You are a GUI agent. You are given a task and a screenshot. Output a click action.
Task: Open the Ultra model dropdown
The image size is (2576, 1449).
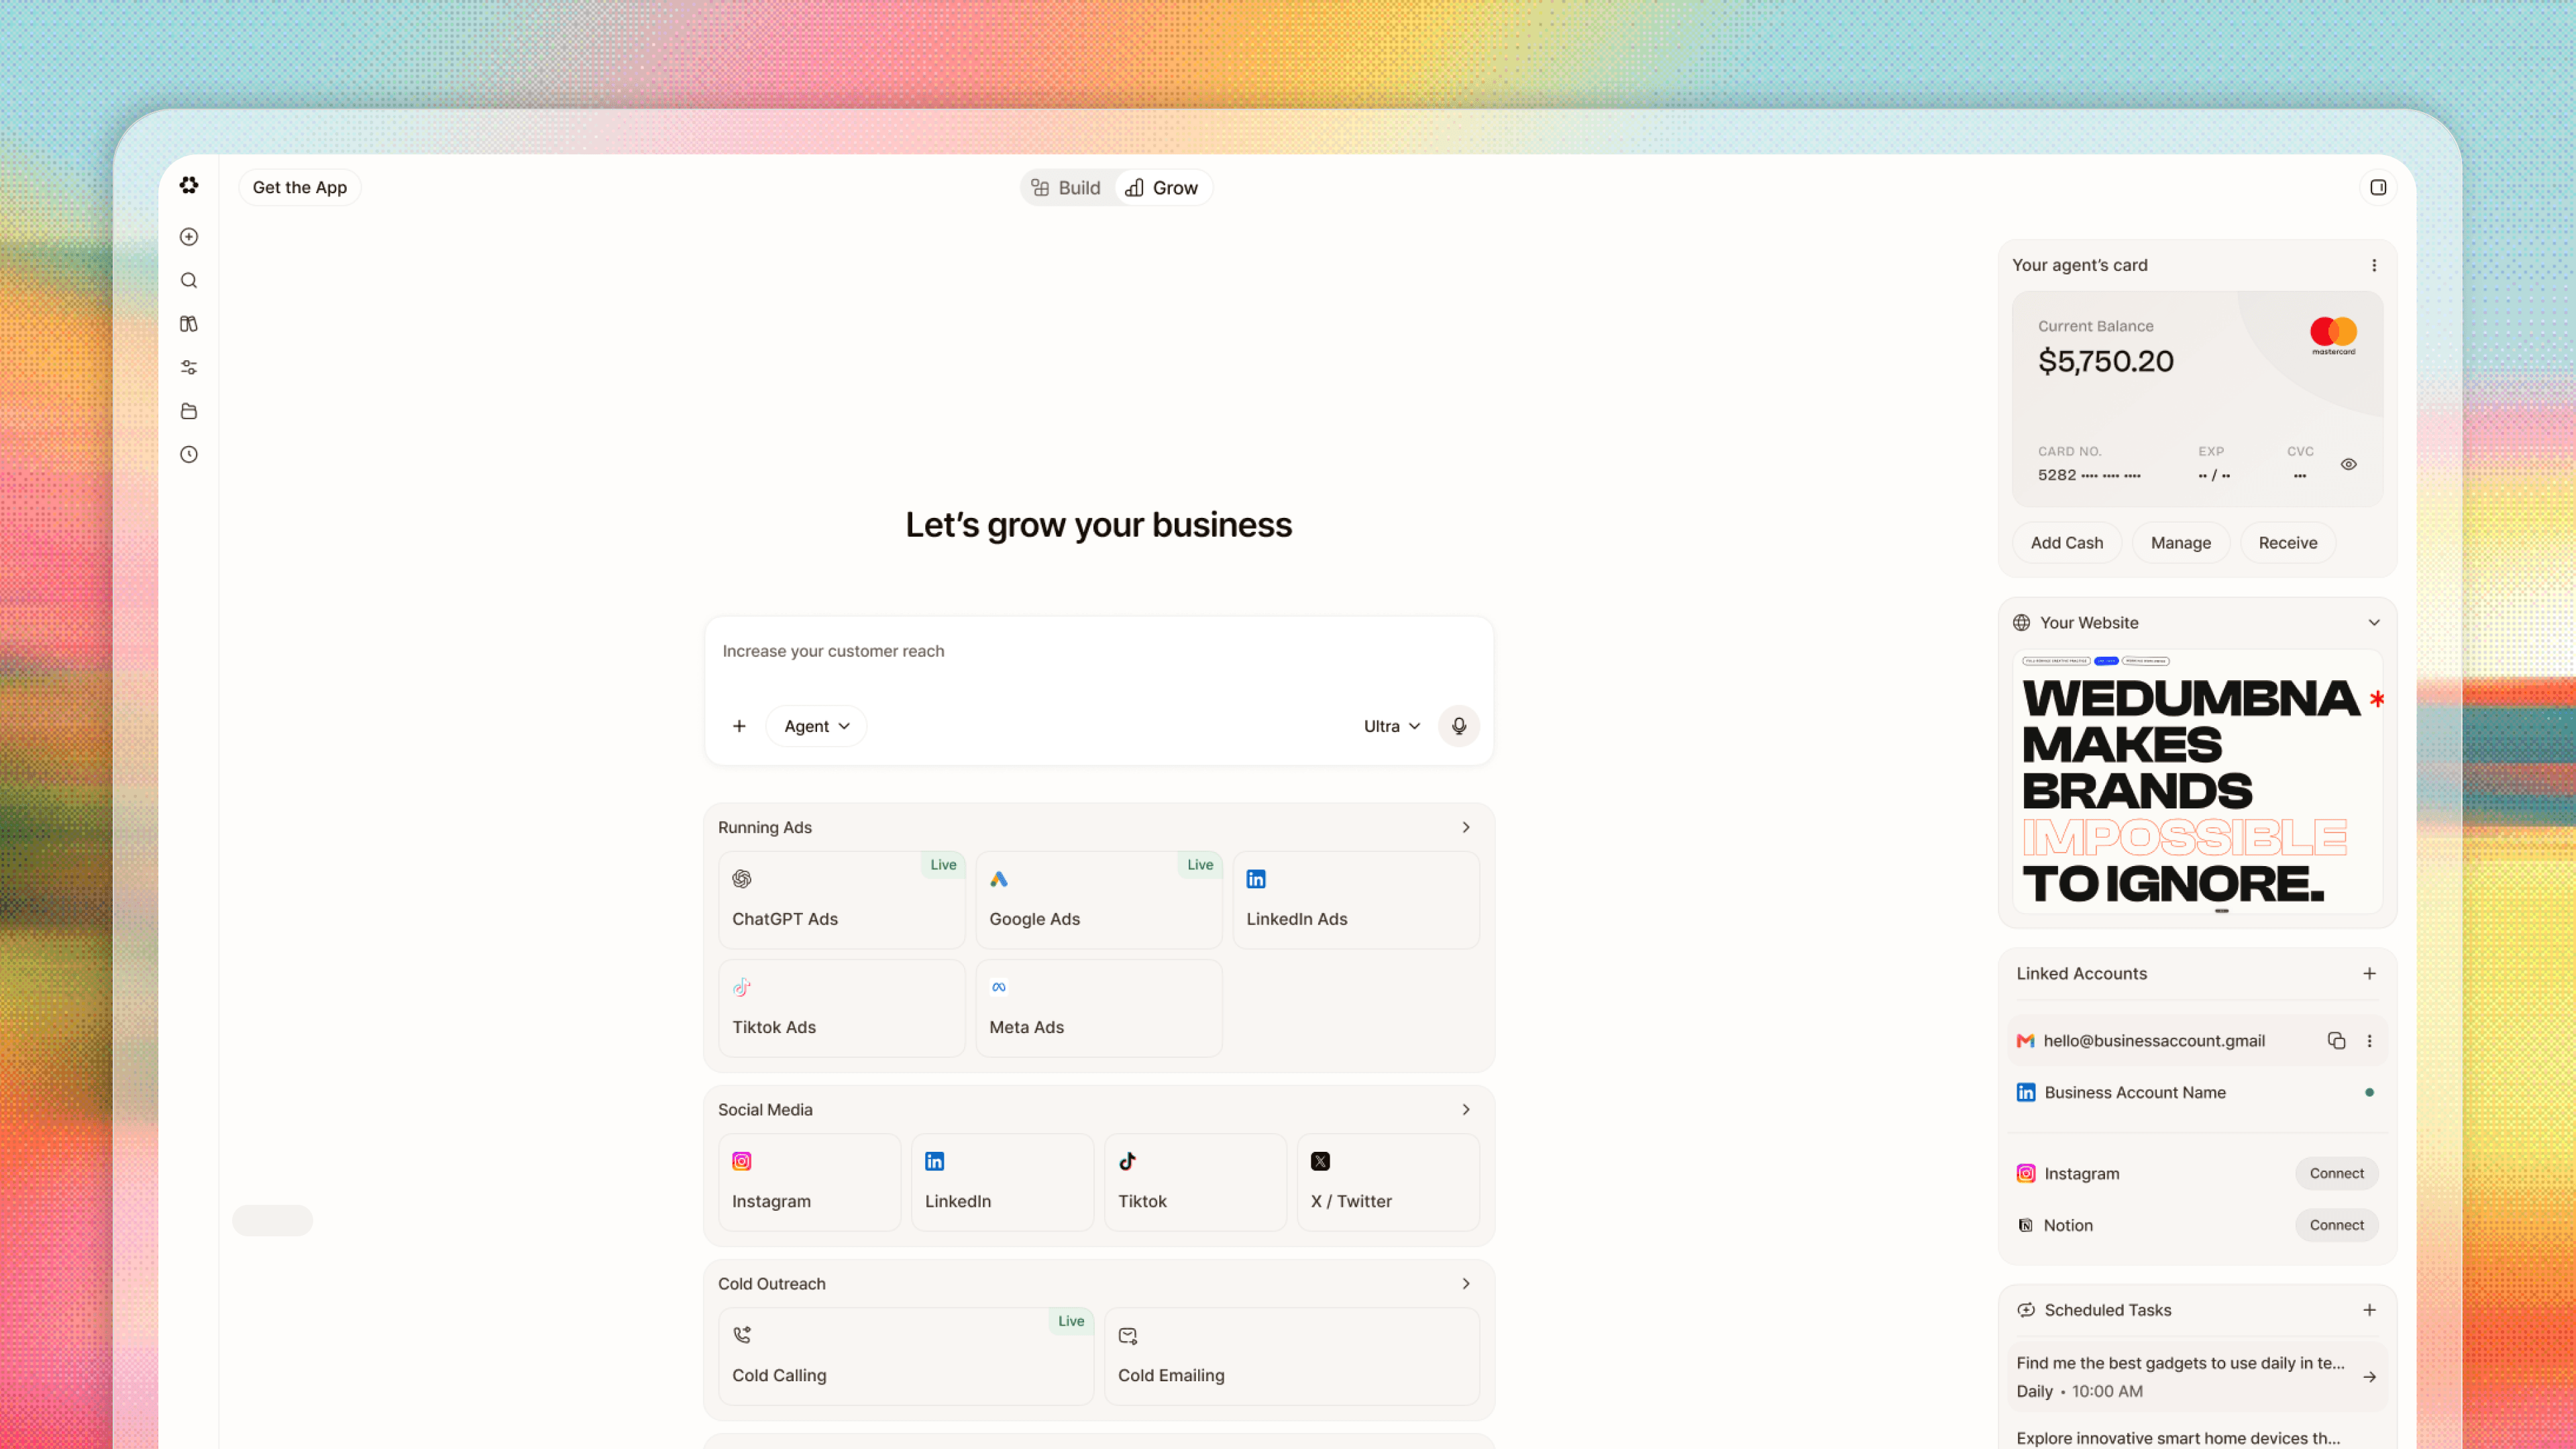[1391, 726]
